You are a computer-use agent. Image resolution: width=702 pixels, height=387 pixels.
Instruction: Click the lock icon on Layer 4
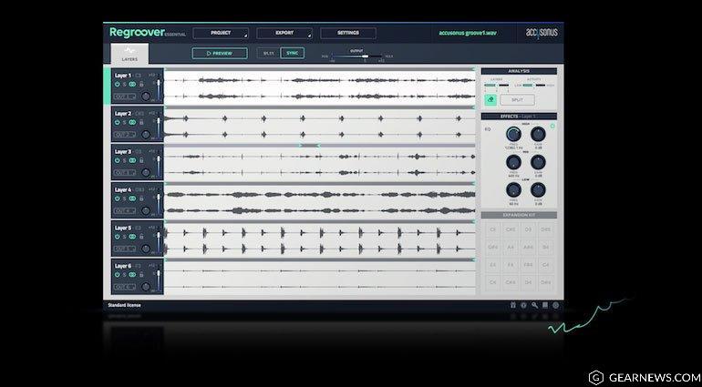[x=141, y=199]
